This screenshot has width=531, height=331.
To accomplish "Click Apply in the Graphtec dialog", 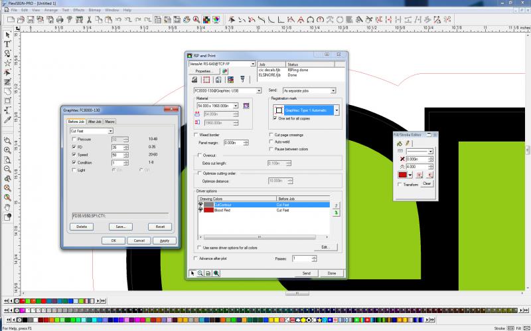I will (165, 241).
